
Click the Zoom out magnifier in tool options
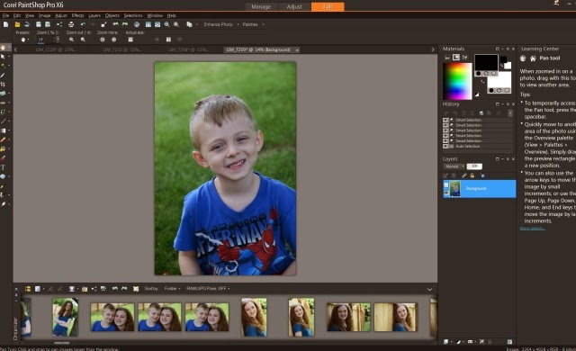[72, 40]
